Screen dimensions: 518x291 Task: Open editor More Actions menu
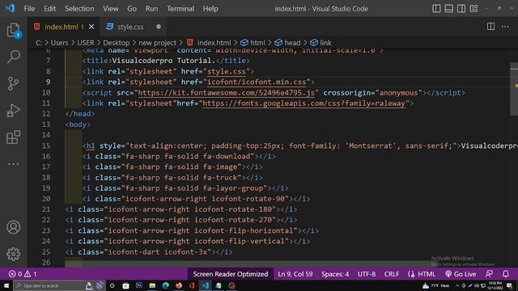(505, 27)
